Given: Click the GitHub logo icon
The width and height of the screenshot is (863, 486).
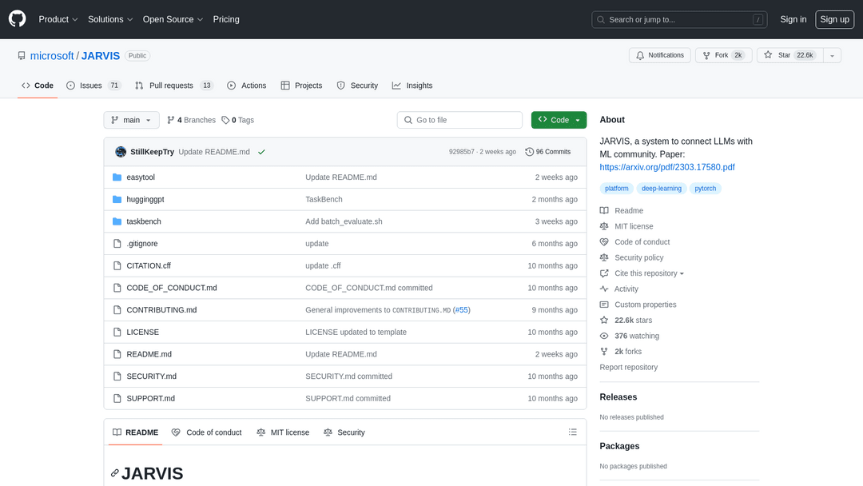Looking at the screenshot, I should [x=17, y=19].
